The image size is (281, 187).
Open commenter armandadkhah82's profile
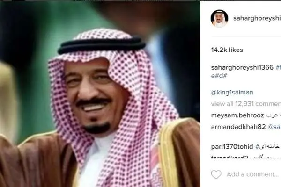[238, 127]
